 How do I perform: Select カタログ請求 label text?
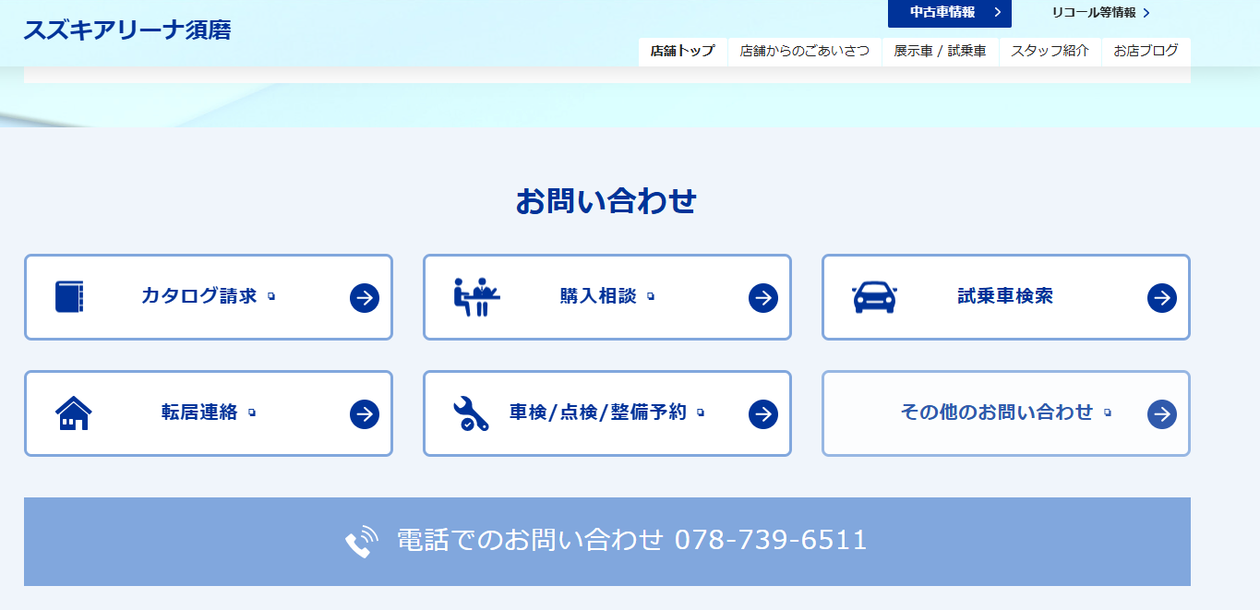[199, 297]
